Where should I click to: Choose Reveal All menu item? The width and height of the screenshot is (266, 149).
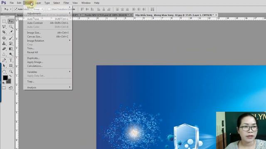(x=48, y=53)
